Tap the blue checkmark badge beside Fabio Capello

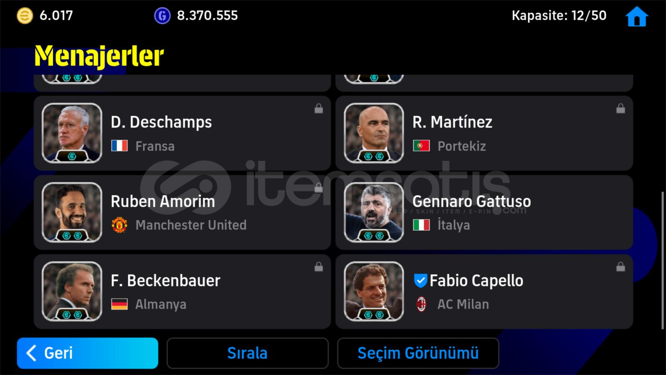coord(420,280)
